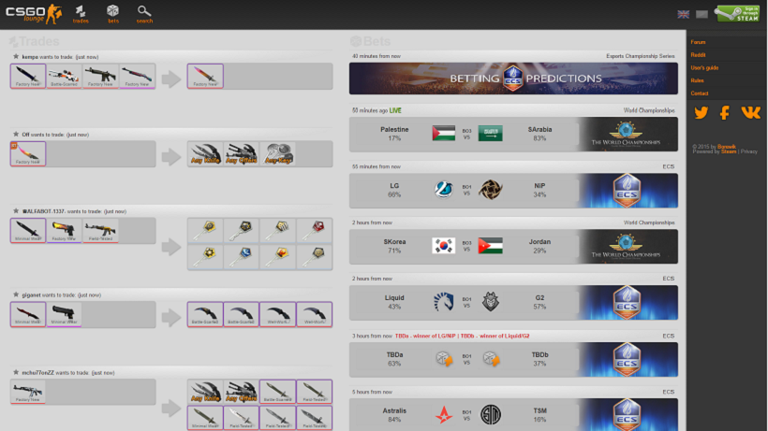Bookmark Off's trade with star icon
768x431 pixels.
coord(16,135)
